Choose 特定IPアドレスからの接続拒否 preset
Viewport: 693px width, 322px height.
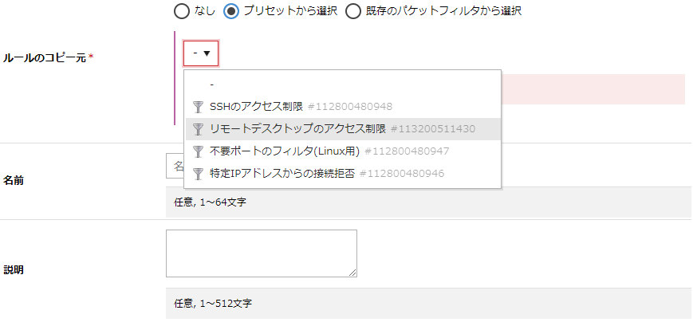[x=282, y=174]
